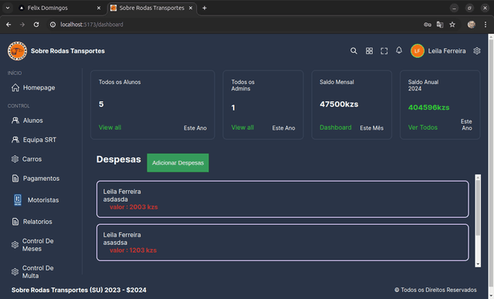
Task: Toggle fullscreen using the header icon
Action: coord(384,51)
